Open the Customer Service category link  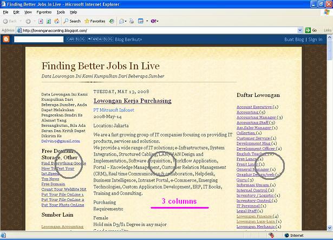point(253,138)
